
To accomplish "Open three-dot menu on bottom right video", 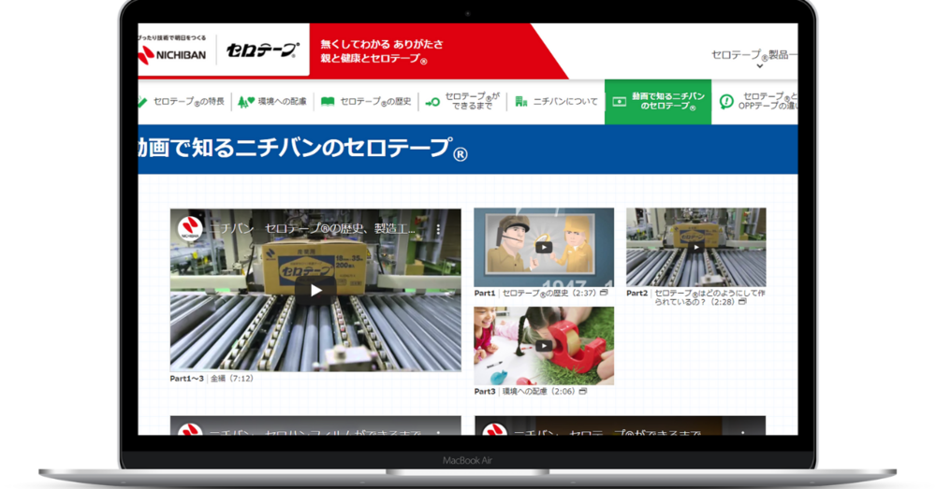I will click(743, 432).
